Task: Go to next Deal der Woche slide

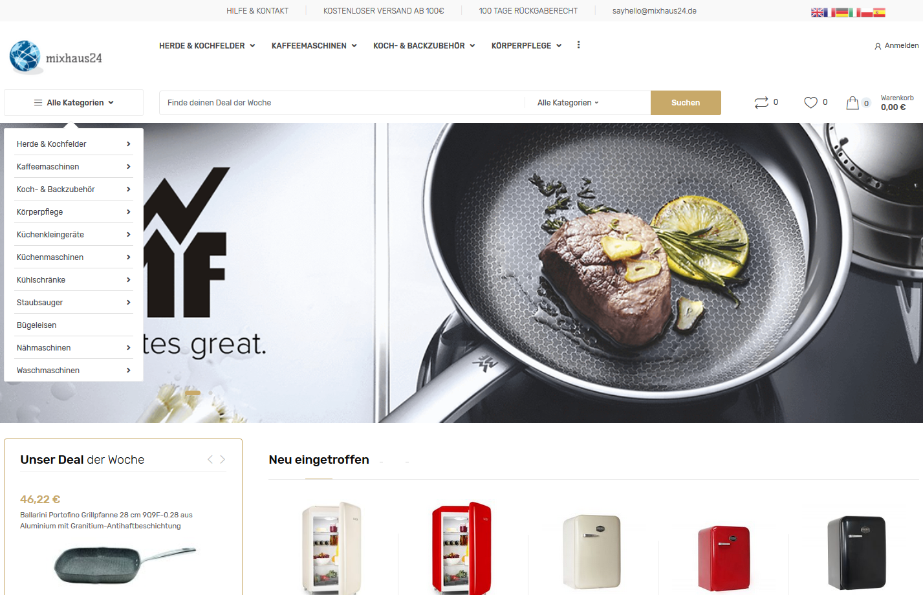Action: click(x=223, y=459)
